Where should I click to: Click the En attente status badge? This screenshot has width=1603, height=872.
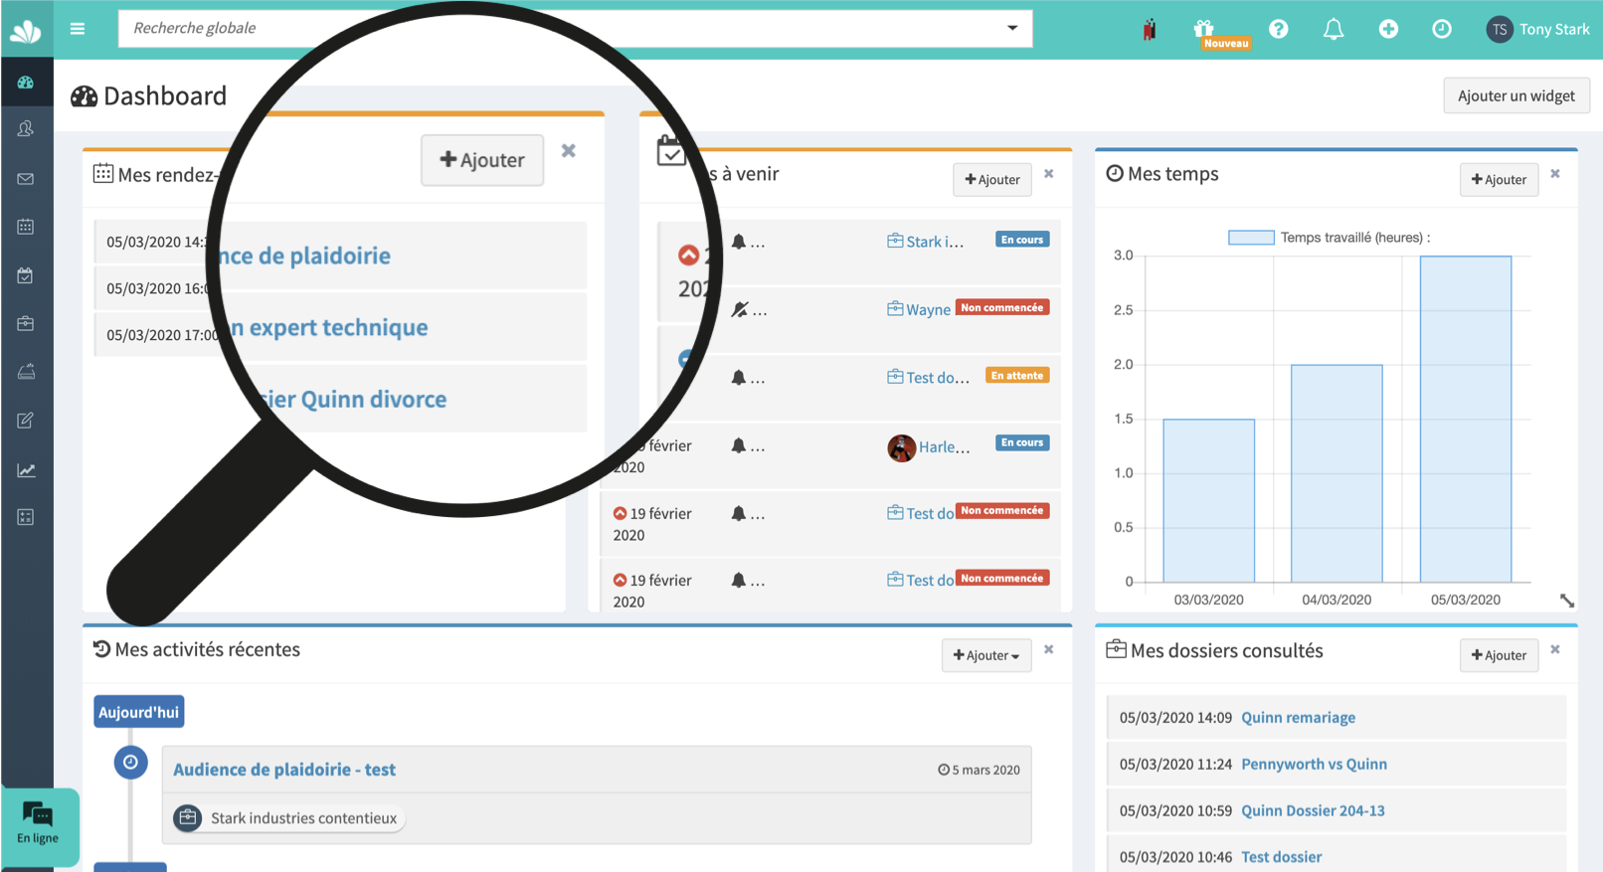click(x=1016, y=376)
